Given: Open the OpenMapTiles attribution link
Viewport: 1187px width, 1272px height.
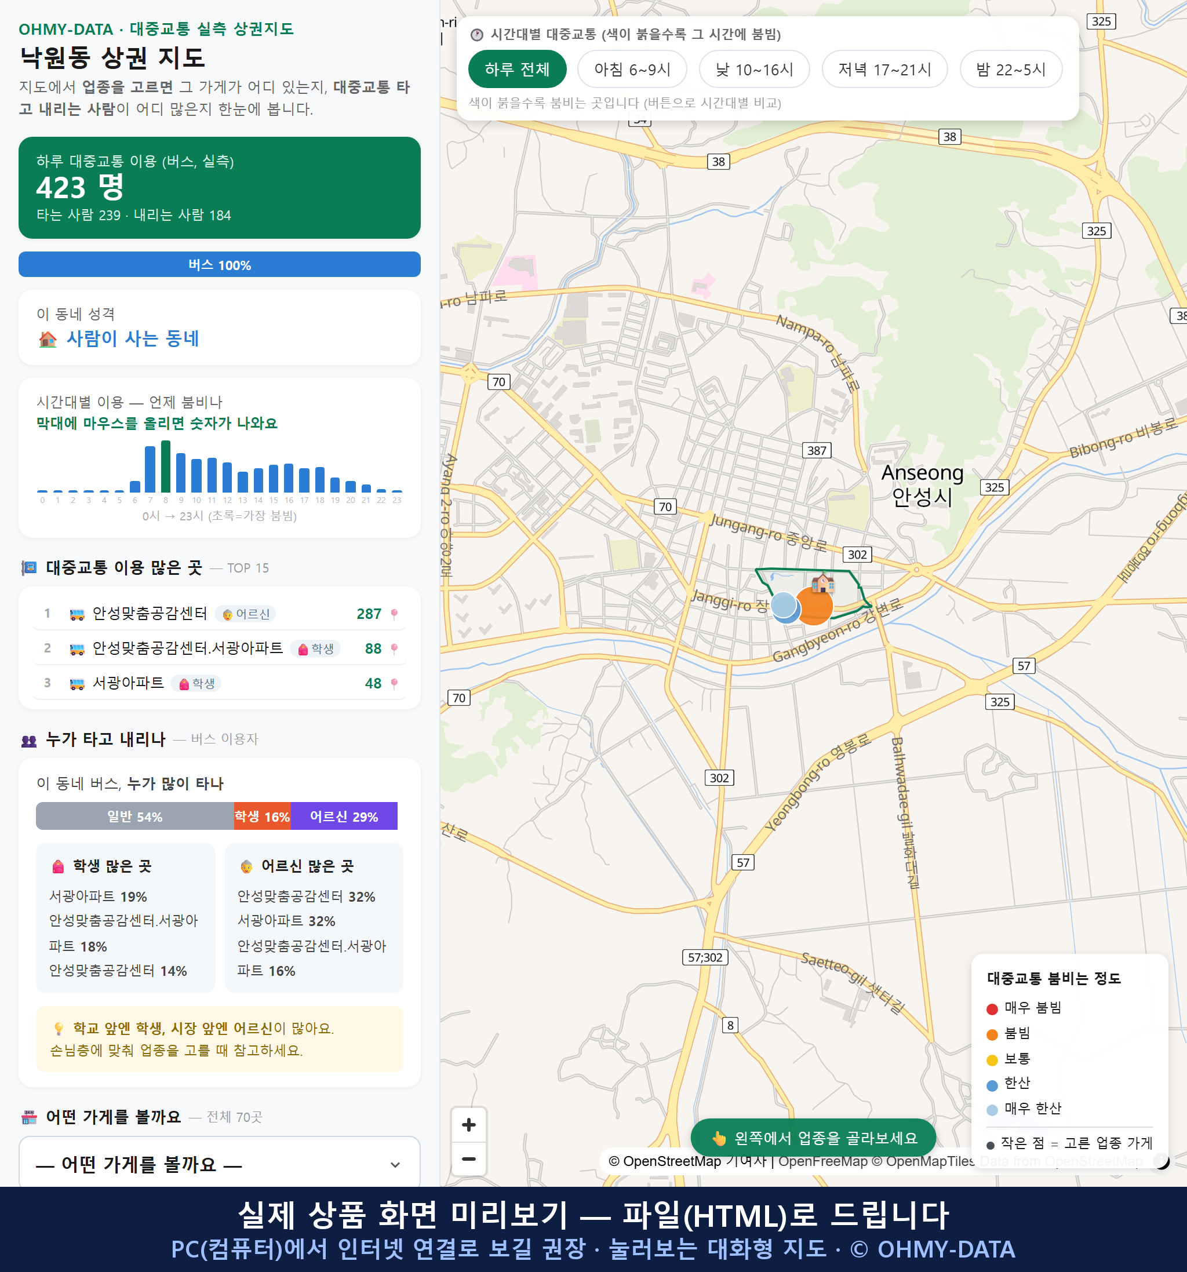Looking at the screenshot, I should coord(924,1161).
